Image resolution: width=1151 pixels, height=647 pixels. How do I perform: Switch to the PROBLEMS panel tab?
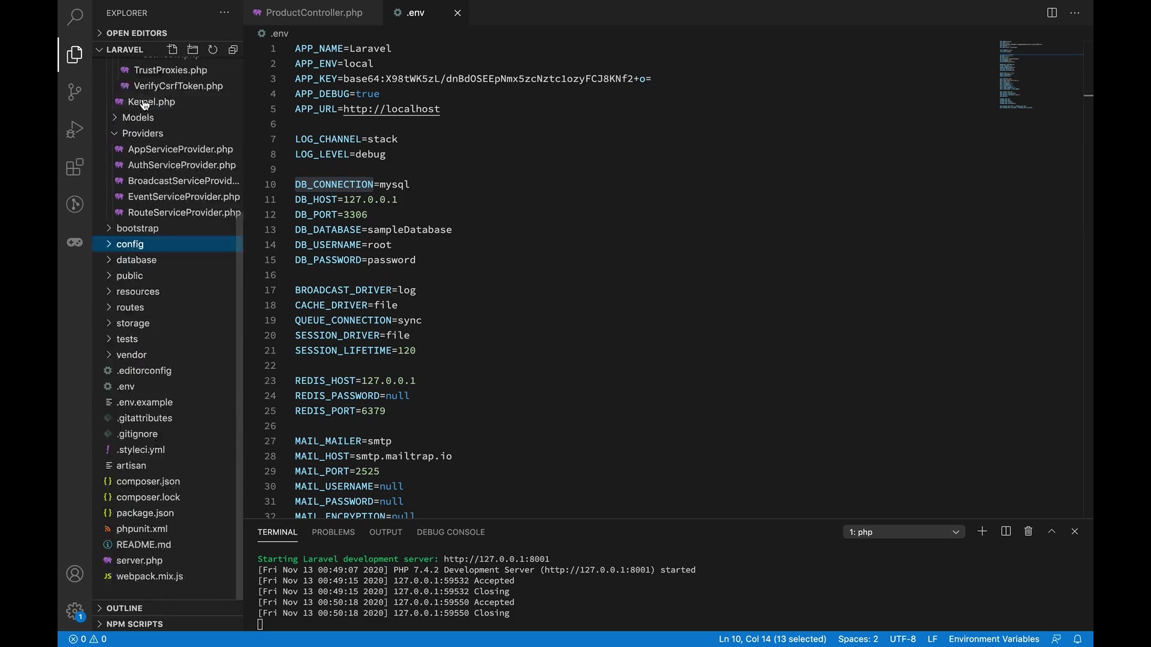click(333, 532)
